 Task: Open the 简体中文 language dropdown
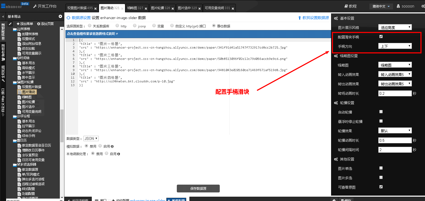click(x=381, y=6)
